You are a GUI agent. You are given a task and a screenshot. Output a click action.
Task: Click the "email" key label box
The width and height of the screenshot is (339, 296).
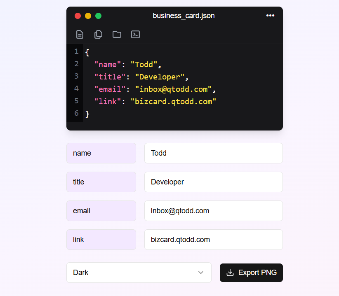click(x=101, y=211)
